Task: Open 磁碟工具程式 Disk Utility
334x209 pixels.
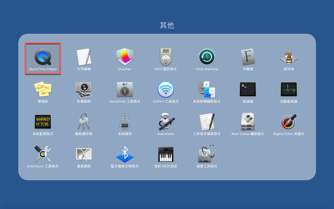Action: point(207,154)
